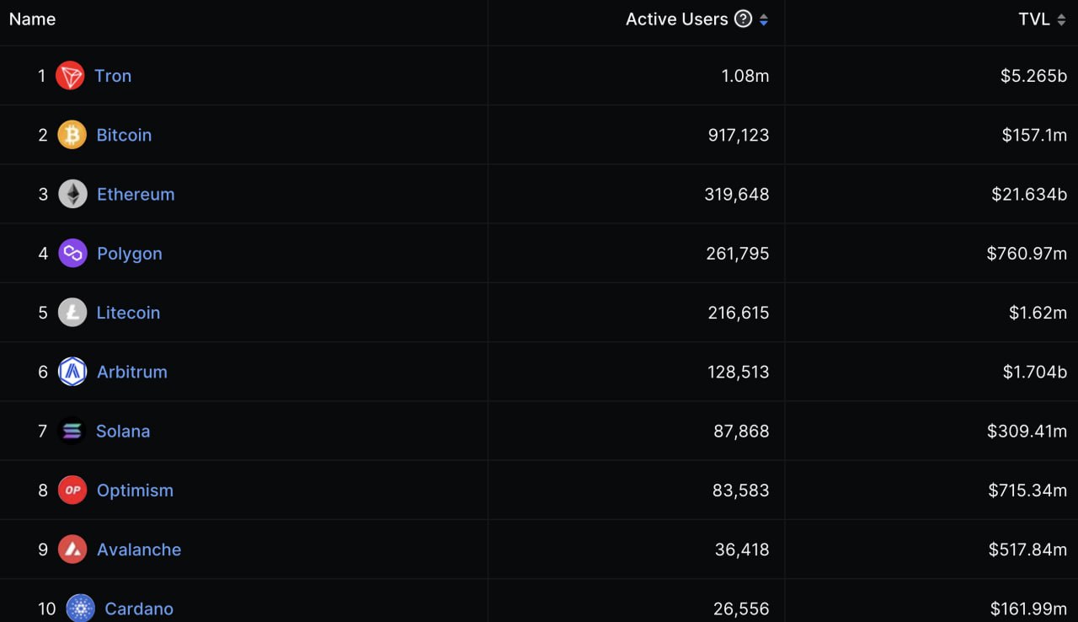1078x622 pixels.
Task: Click the orange Bitcoin logo icon
Action: [x=72, y=135]
